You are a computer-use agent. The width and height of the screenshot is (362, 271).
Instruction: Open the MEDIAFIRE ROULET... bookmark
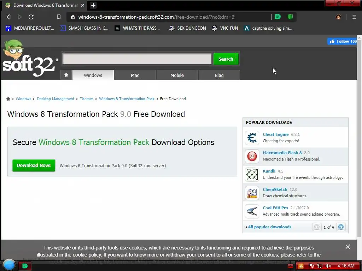(30, 28)
